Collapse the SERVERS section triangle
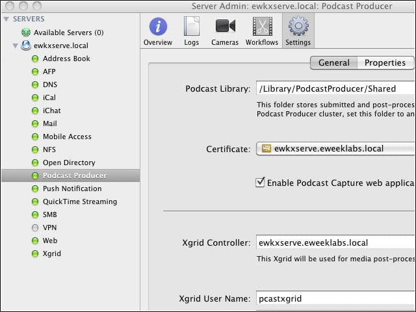The image size is (416, 312). tap(6, 19)
